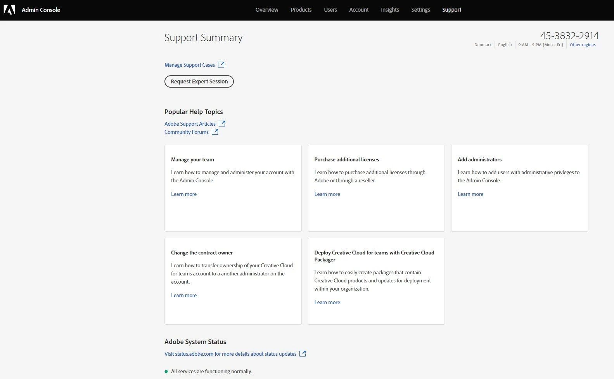Click the Denmark region label

[x=483, y=45]
